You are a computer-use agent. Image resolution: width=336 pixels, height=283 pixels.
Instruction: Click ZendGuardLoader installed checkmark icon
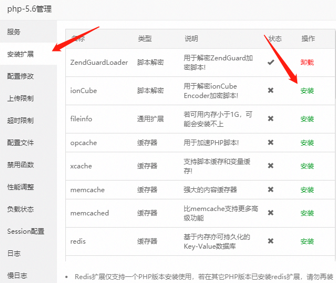point(271,63)
